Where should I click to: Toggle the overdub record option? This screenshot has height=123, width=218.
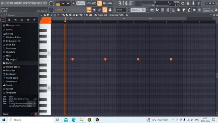pos(105,3)
